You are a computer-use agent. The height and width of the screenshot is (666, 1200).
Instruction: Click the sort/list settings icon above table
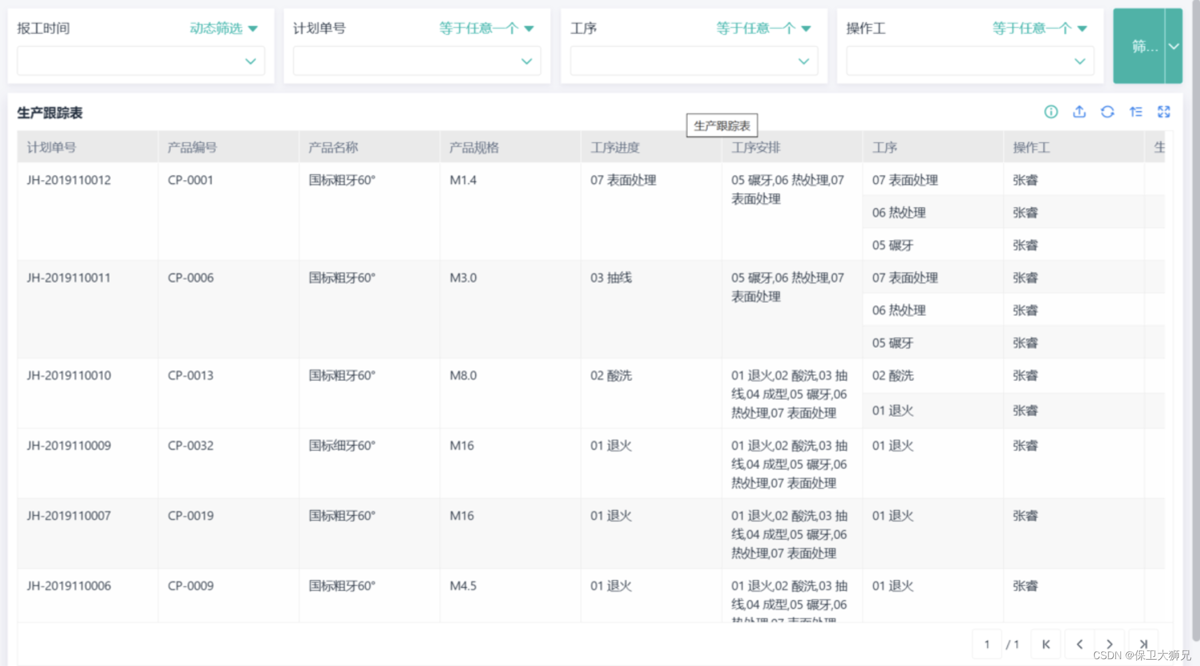point(1136,112)
